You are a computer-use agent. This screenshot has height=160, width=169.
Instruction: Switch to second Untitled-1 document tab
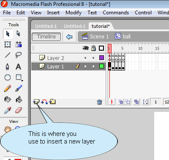pos(74,26)
